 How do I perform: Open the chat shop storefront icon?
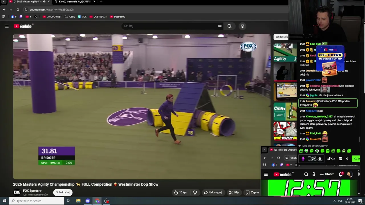click(340, 159)
